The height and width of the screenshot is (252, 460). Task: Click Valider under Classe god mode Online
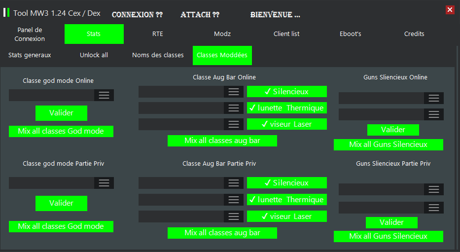tap(61, 113)
